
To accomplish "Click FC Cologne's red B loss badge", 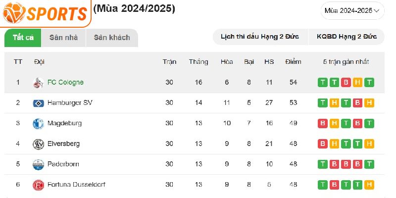I will 346,83.
